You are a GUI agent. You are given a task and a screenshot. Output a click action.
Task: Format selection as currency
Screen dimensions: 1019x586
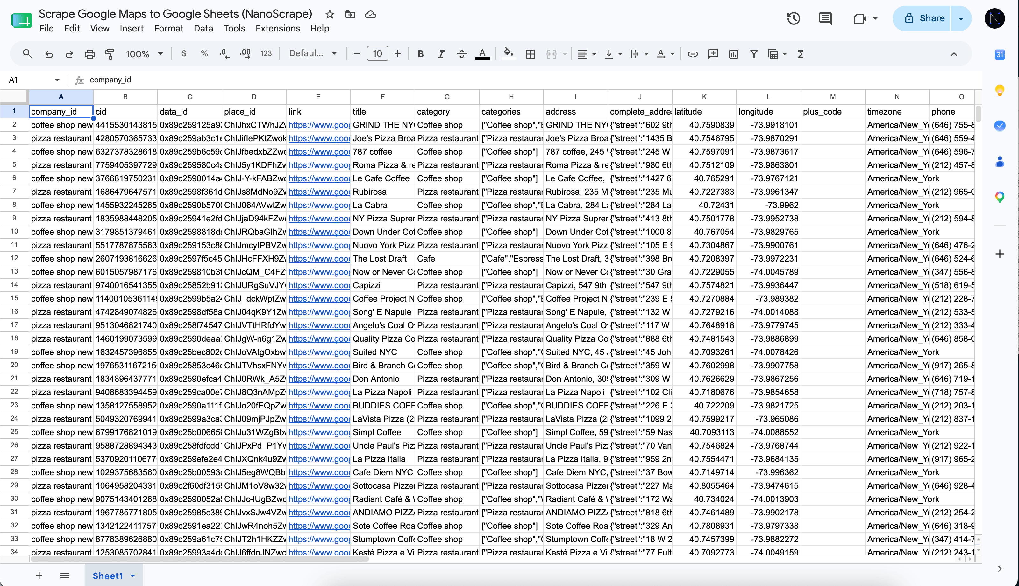pos(184,53)
